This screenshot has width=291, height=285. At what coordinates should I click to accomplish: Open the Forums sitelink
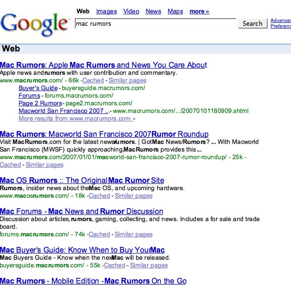[x=30, y=96]
